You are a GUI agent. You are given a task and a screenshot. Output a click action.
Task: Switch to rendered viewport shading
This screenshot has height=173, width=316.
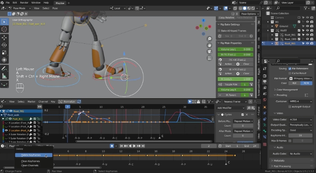click(x=253, y=8)
